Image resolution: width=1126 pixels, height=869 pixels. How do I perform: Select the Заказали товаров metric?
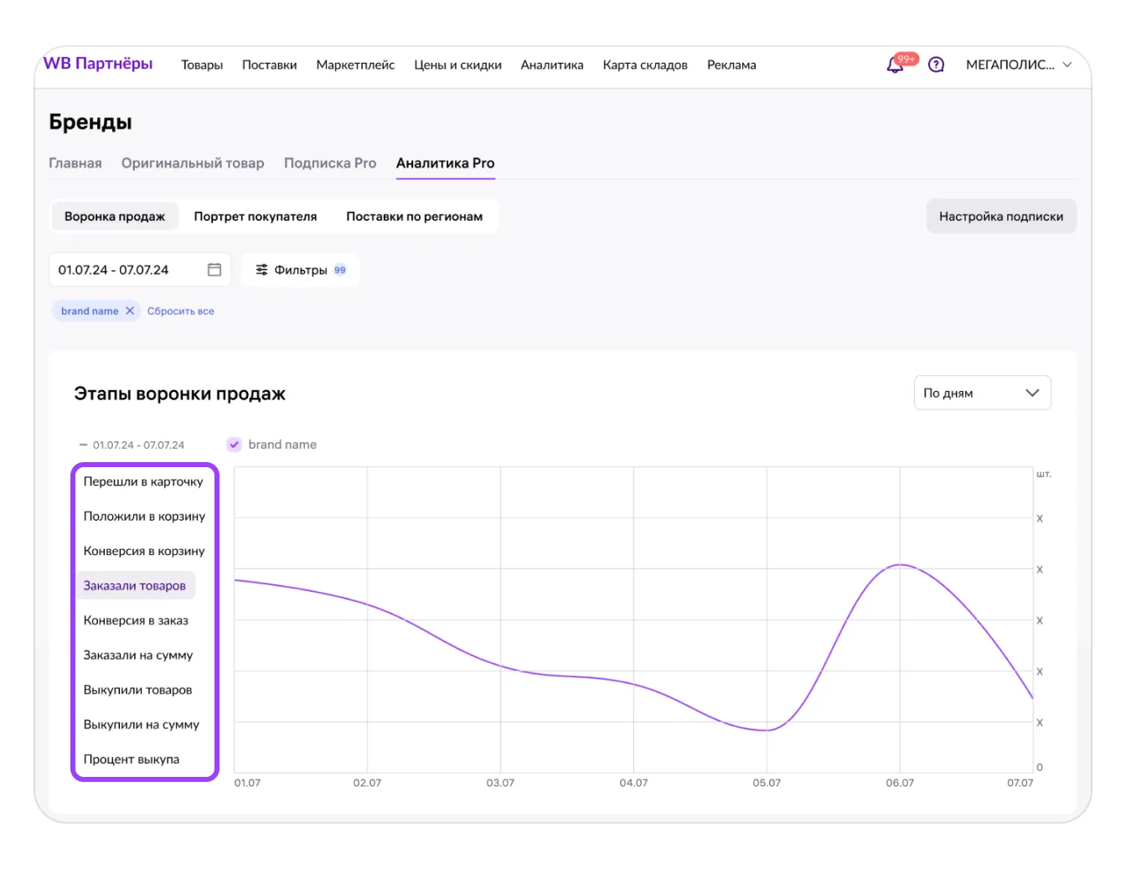(x=135, y=586)
